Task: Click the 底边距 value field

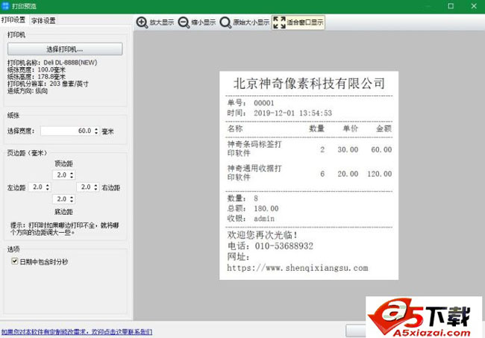Action: [61, 198]
